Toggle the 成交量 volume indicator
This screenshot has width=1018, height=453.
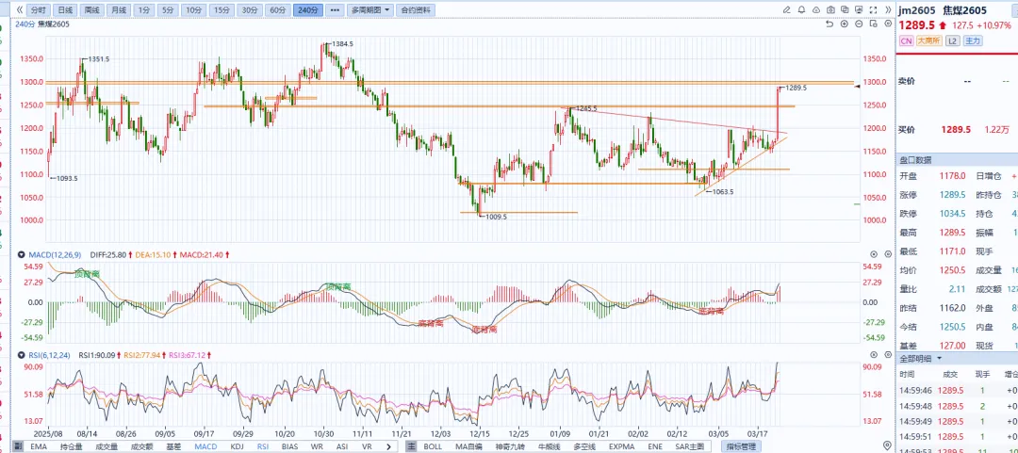pos(107,446)
